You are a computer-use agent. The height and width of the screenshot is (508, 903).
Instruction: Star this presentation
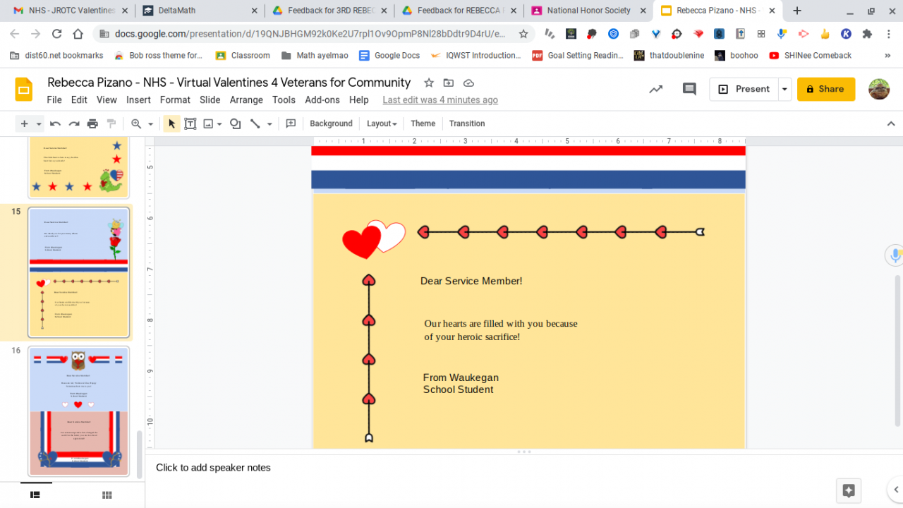click(x=429, y=83)
